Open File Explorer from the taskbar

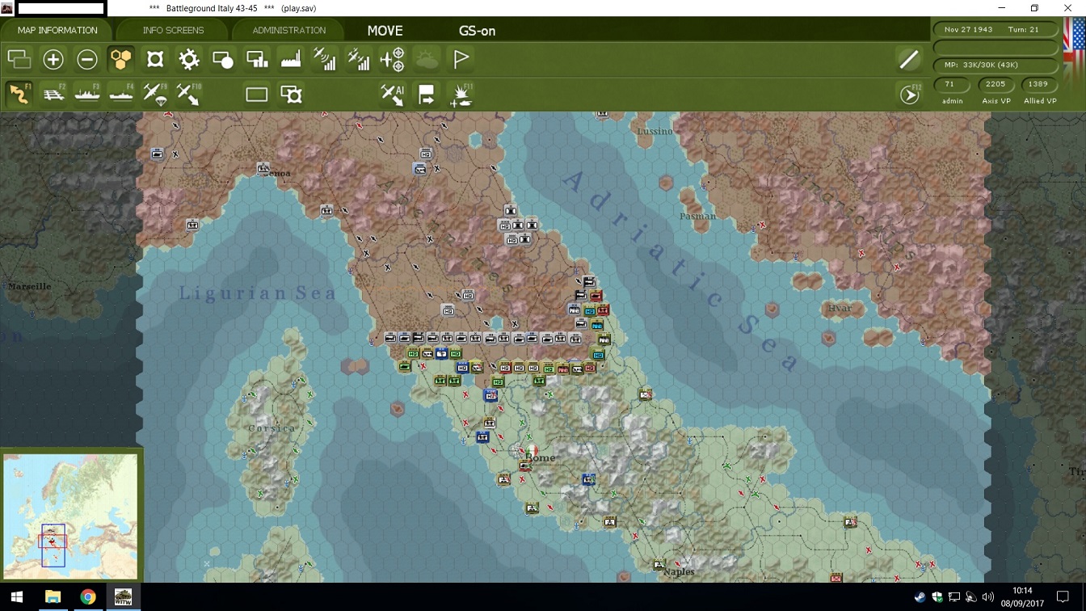[x=53, y=597]
